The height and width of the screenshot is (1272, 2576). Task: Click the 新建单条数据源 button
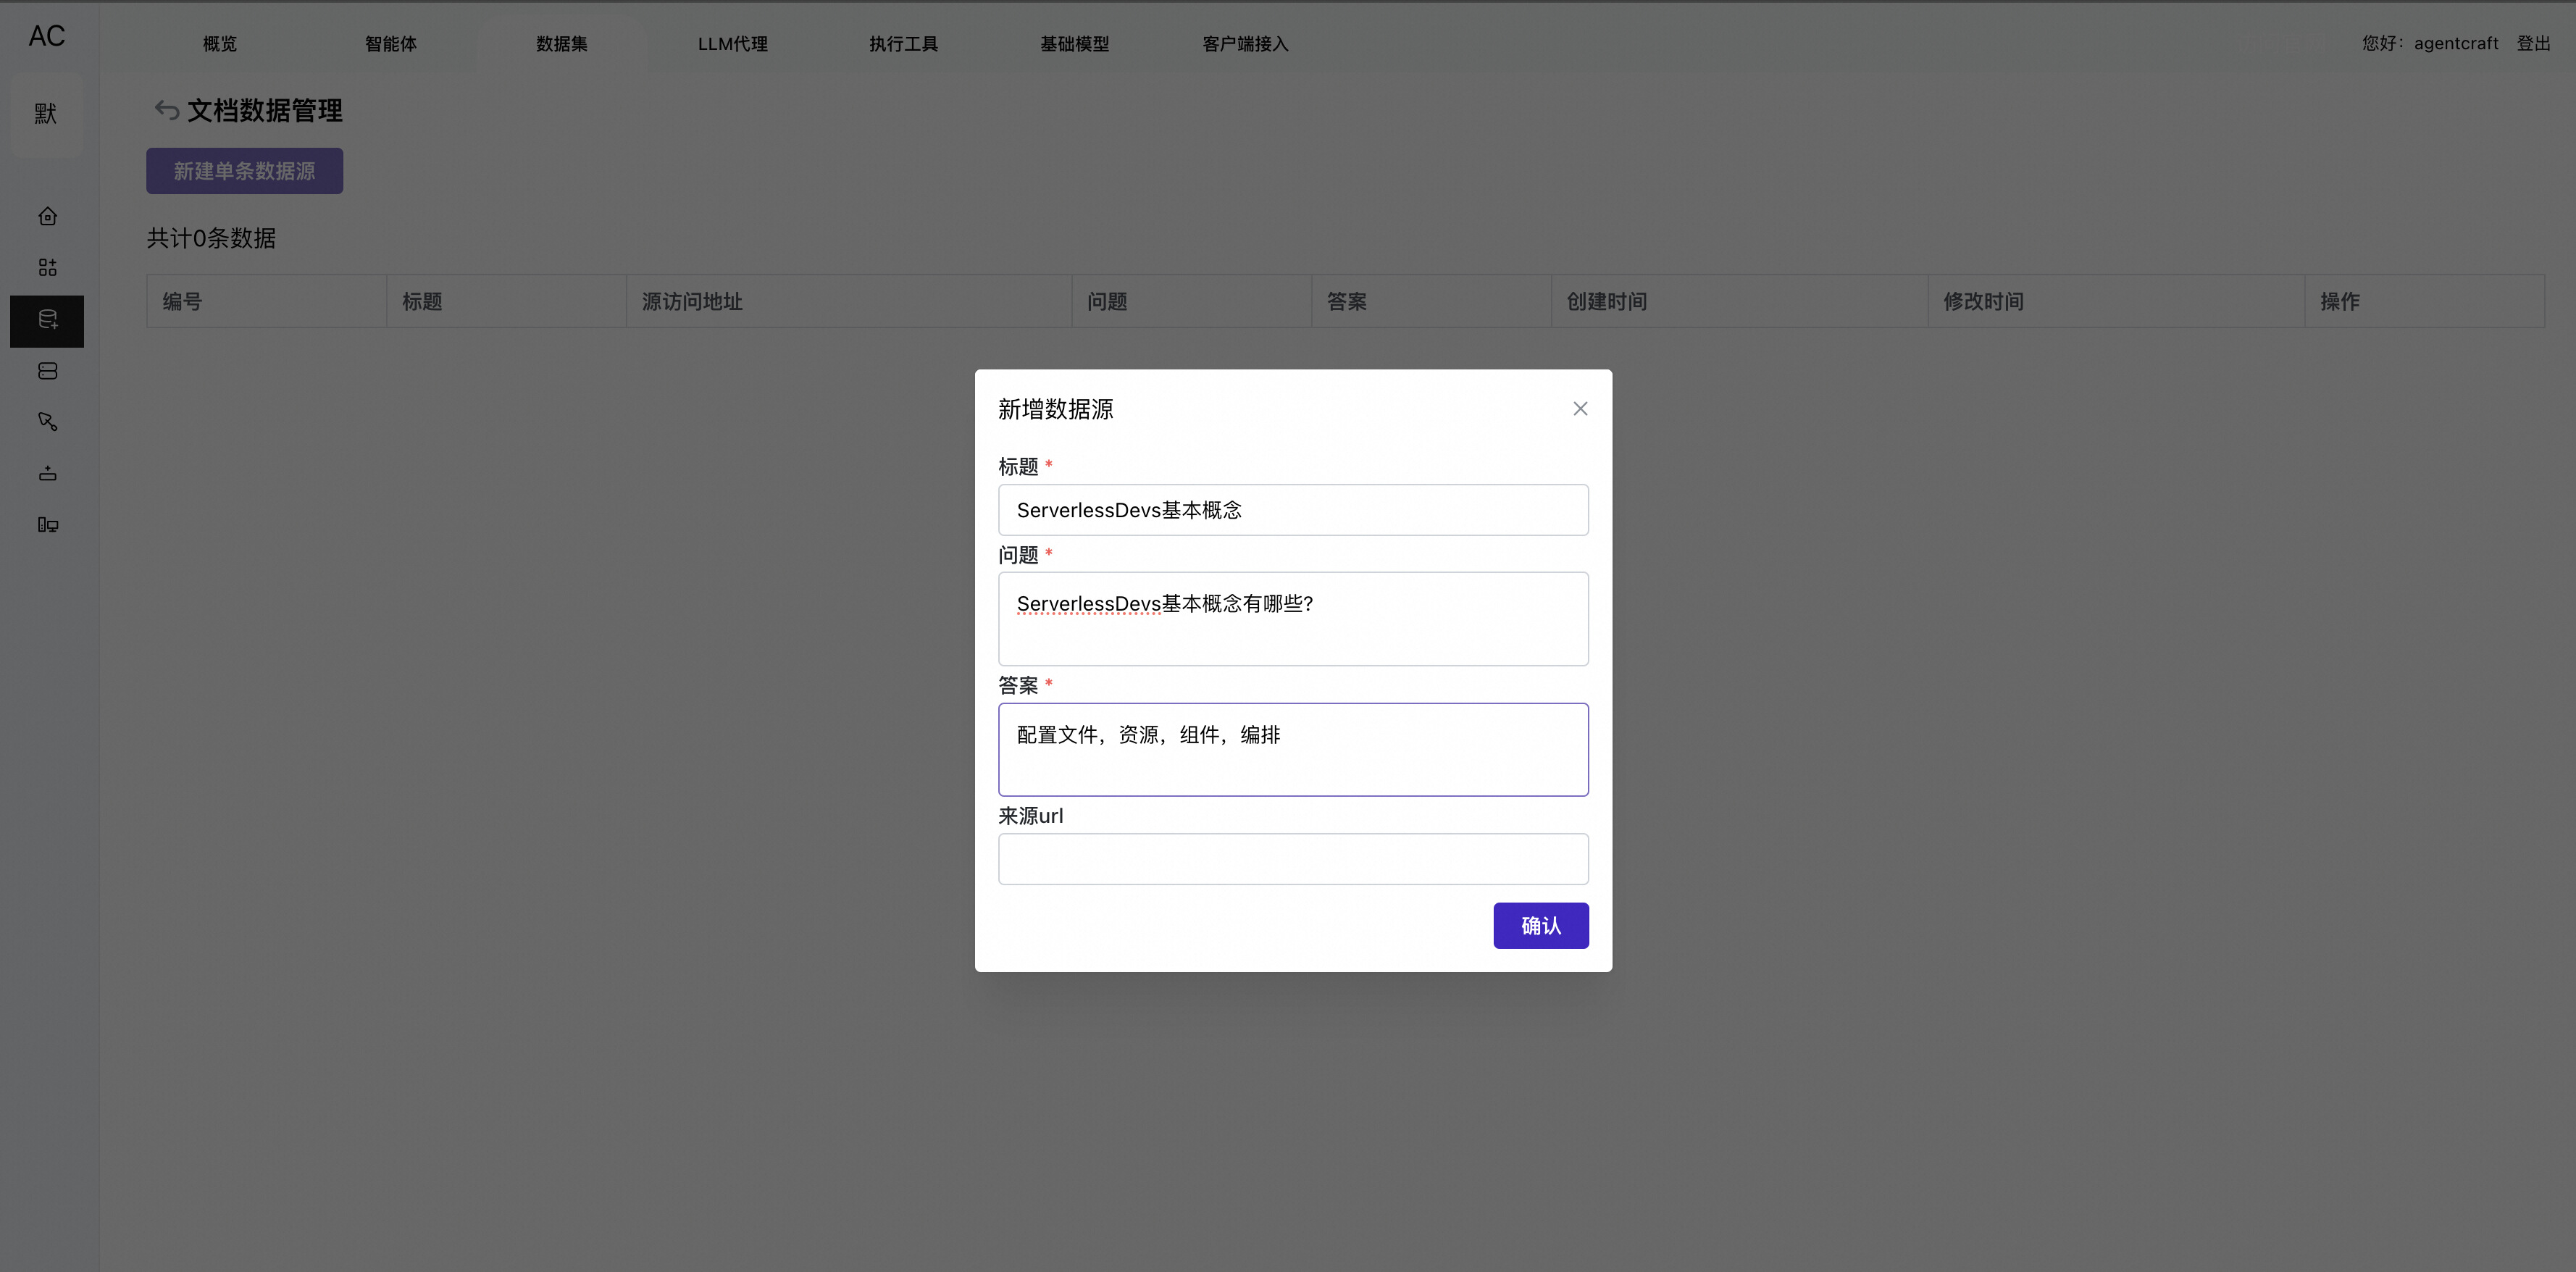245,171
